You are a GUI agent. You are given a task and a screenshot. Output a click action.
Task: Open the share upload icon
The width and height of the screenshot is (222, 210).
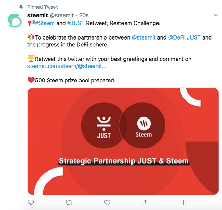[145, 202]
